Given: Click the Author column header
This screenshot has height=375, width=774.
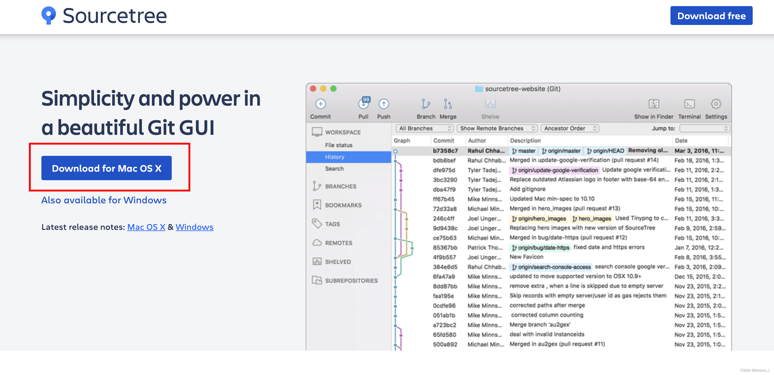Looking at the screenshot, I should click(x=477, y=141).
